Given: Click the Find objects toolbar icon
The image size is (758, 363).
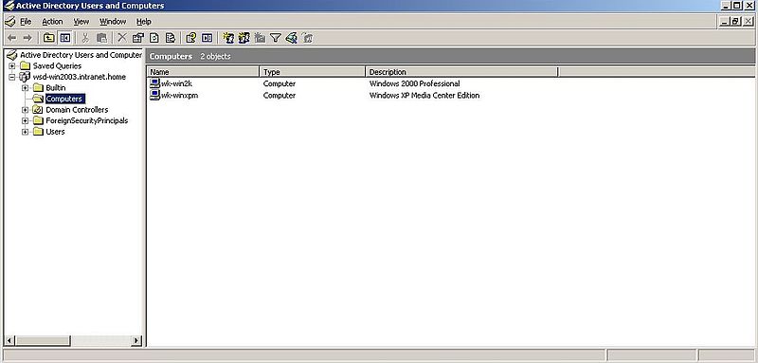Looking at the screenshot, I should 291,38.
